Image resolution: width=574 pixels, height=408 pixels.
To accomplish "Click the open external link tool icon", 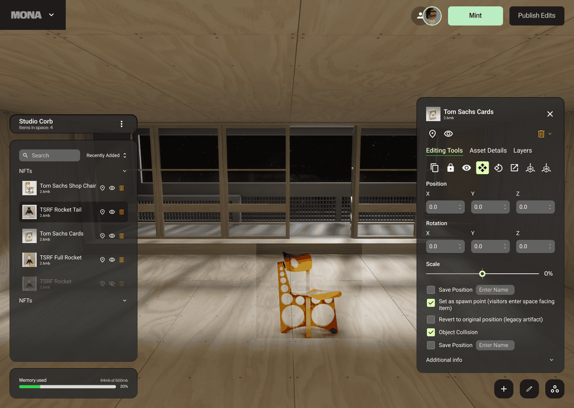I will [515, 168].
